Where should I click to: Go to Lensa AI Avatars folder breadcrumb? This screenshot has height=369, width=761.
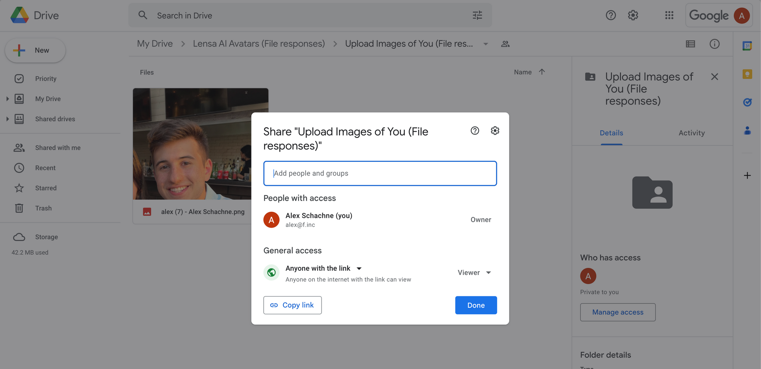tap(259, 44)
